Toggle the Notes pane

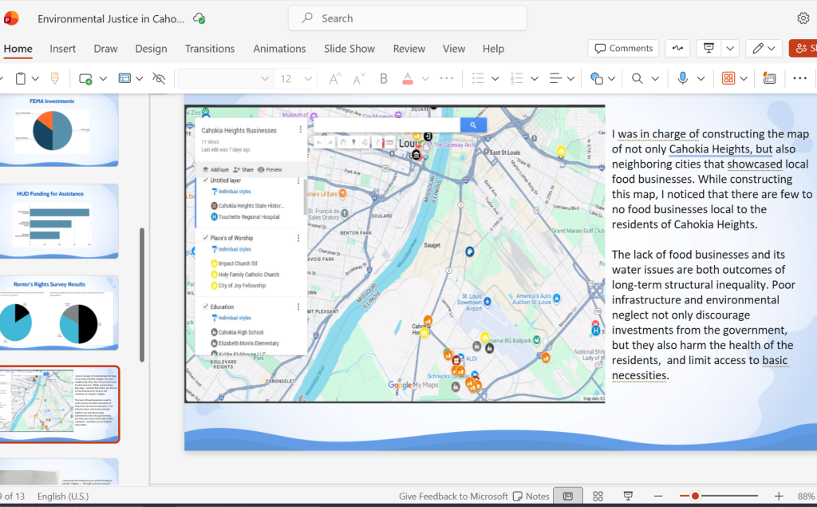(531, 496)
